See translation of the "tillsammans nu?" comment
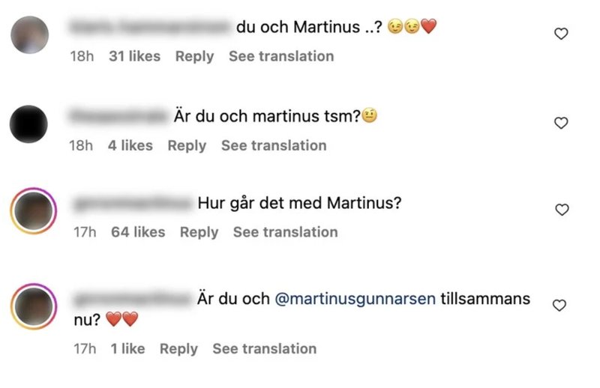This screenshot has width=600, height=388. coord(265,348)
